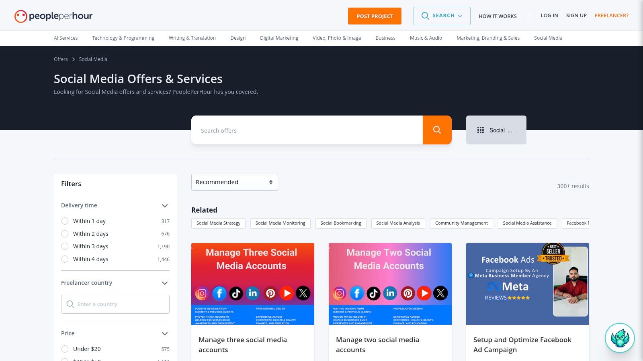Click the Freelancer? link

pos(612,16)
